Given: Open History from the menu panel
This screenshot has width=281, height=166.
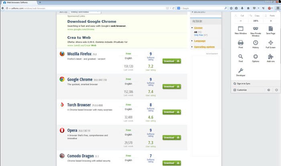Looking at the screenshot, I should (x=256, y=44).
